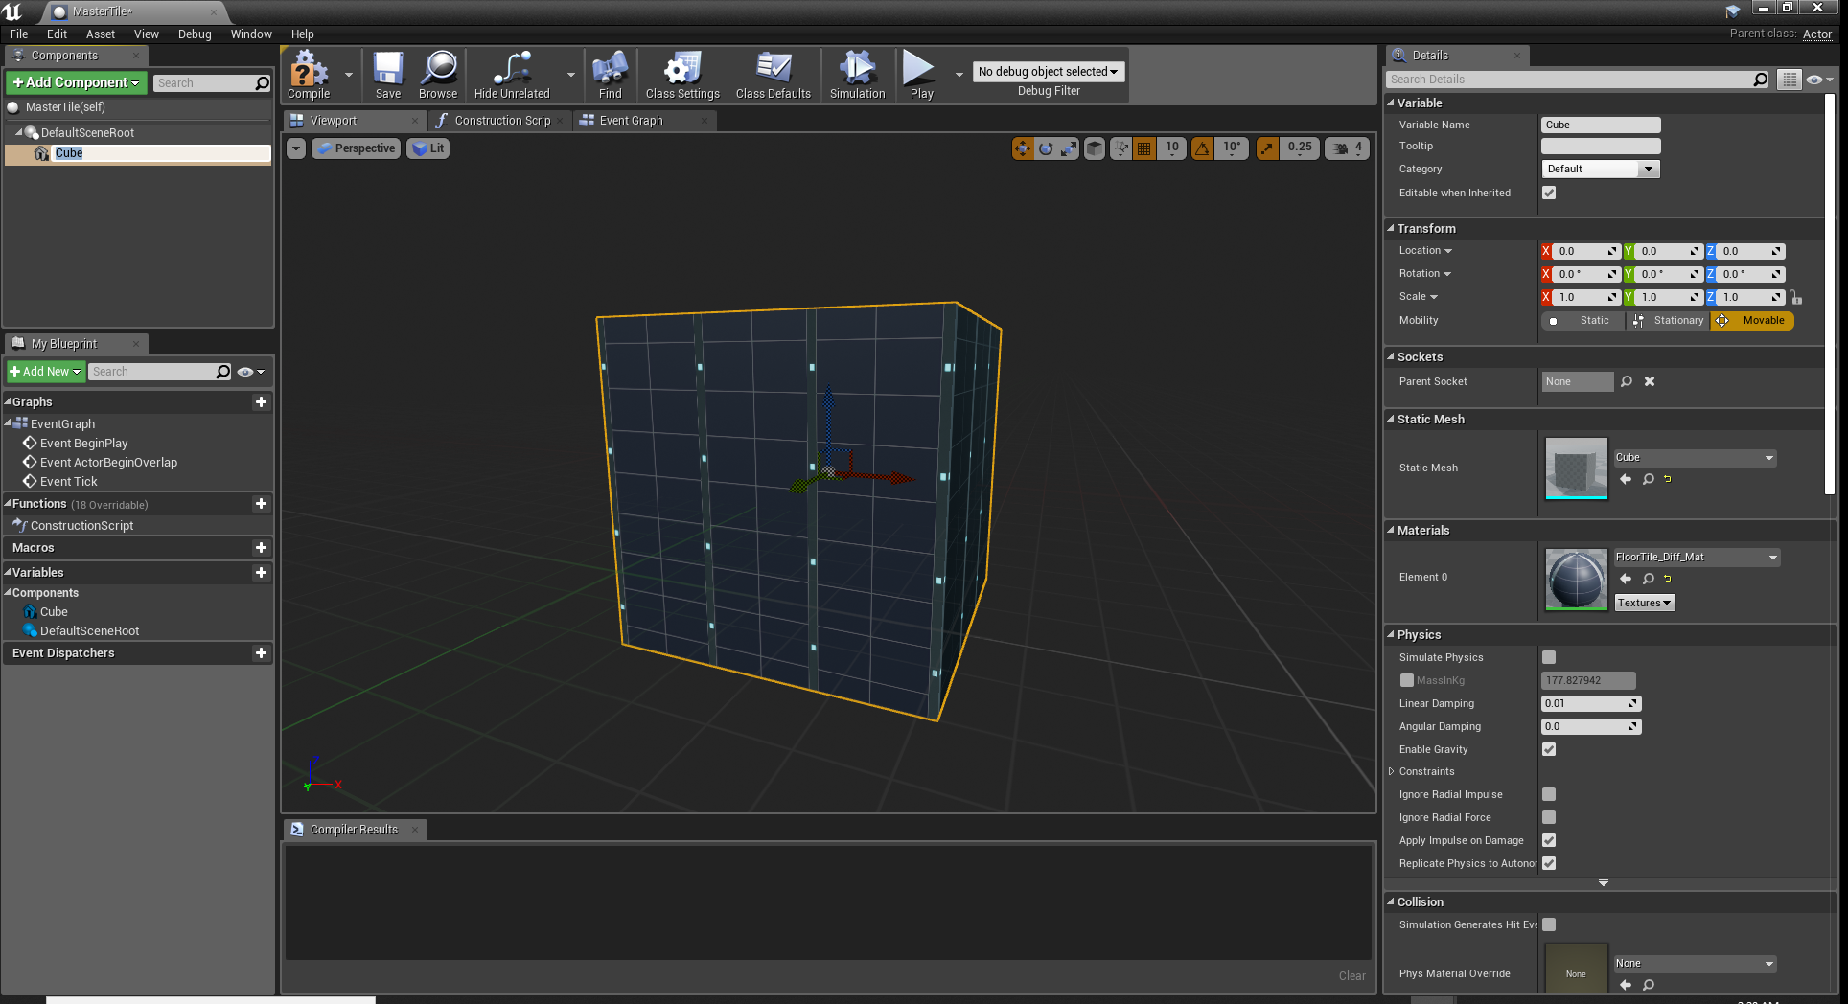Open the debug object filter dropdown
Image resolution: width=1848 pixels, height=1004 pixels.
pos(1048,72)
